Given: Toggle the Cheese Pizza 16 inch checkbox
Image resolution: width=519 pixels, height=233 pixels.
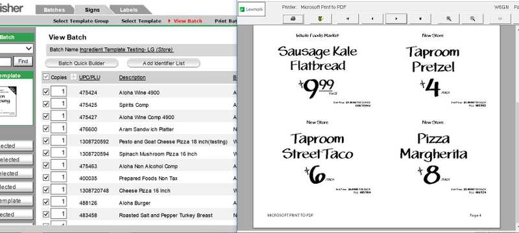Looking at the screenshot, I should pyautogui.click(x=46, y=190).
